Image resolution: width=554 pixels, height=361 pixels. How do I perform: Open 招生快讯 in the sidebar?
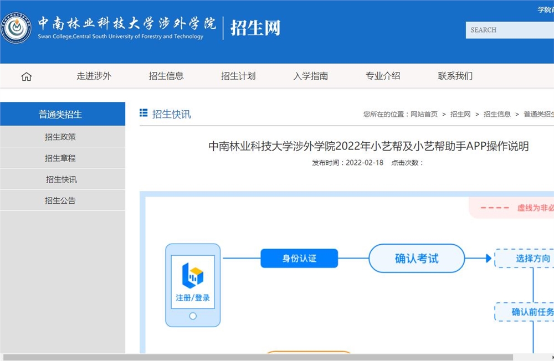click(x=63, y=179)
